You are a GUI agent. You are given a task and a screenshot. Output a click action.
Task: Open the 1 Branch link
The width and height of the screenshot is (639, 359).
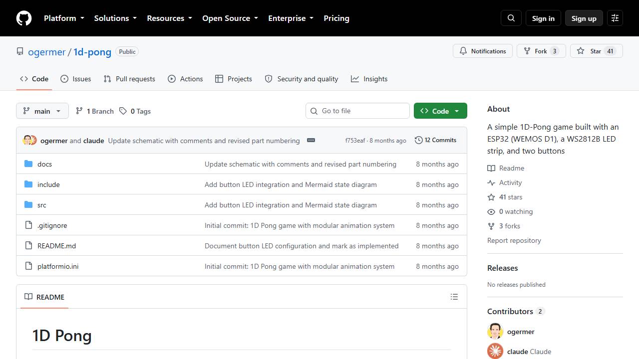click(x=95, y=111)
